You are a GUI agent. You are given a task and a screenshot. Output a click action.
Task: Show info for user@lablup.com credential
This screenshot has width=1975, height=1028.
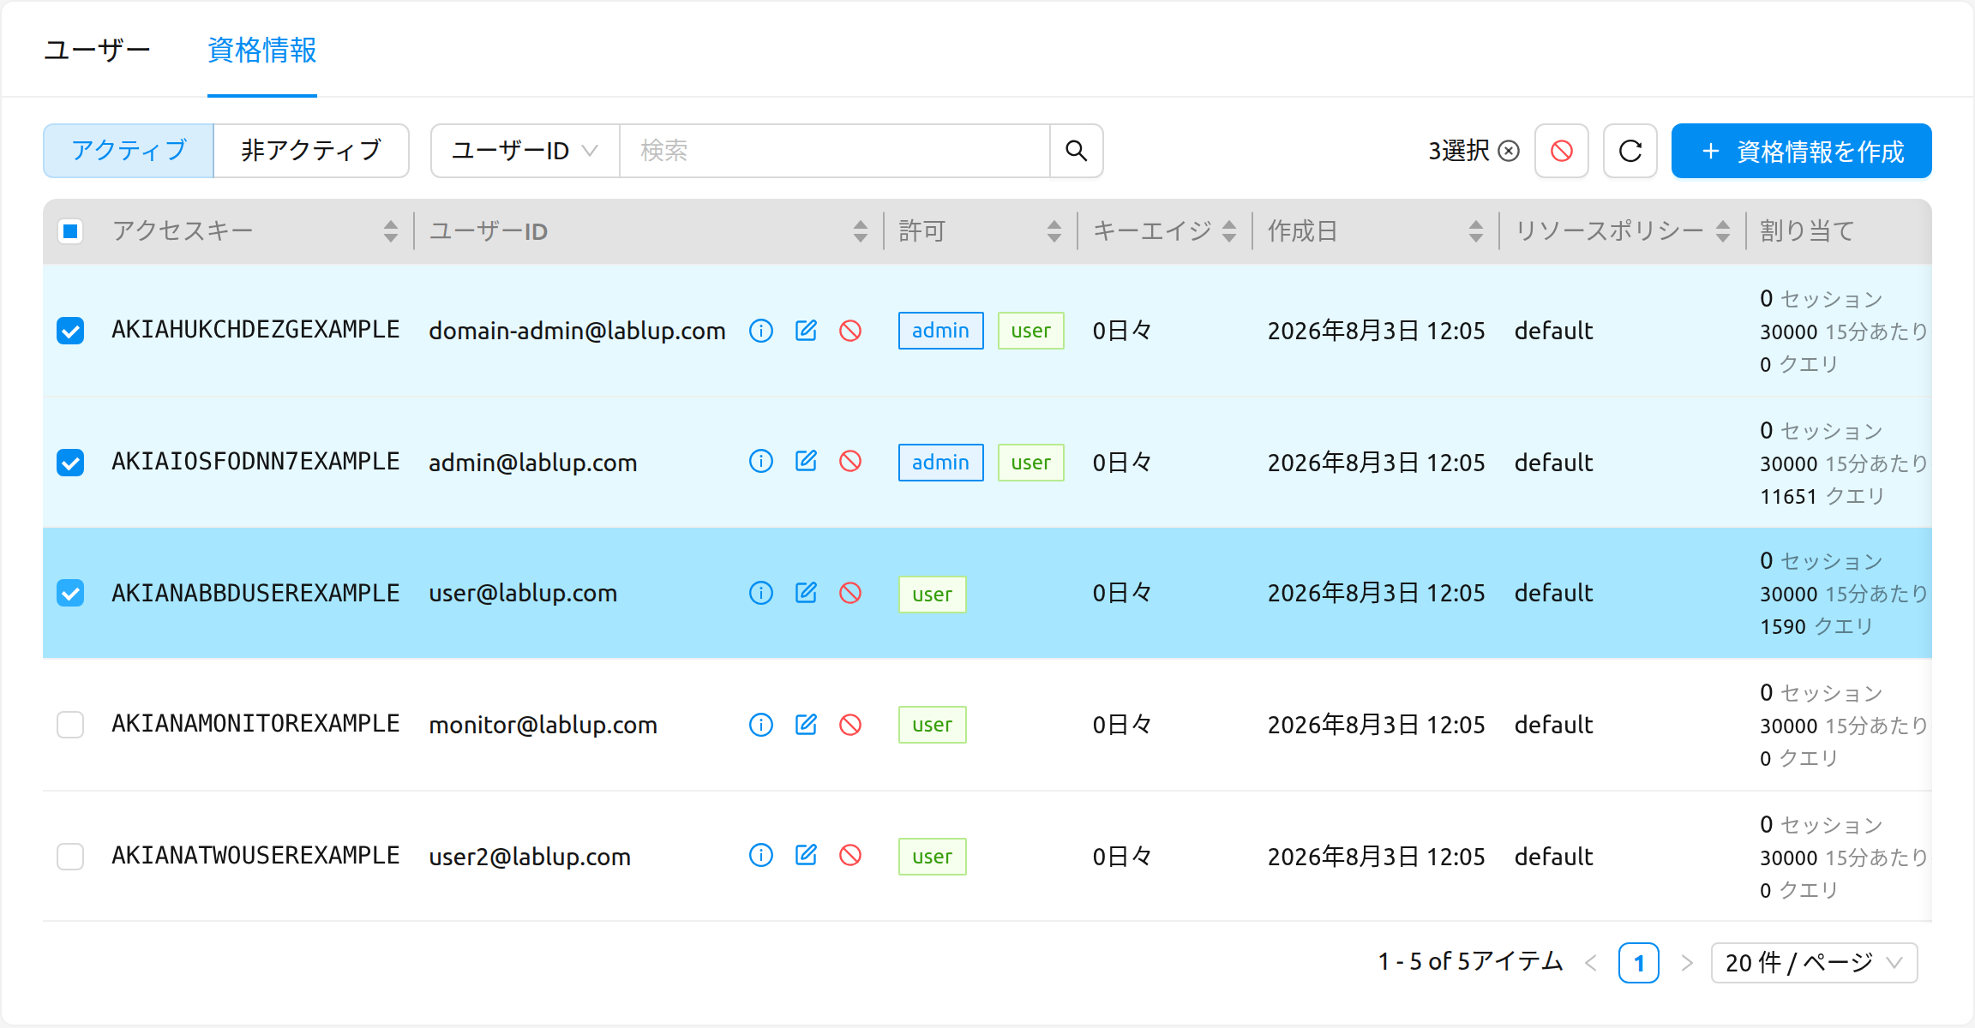pos(760,593)
